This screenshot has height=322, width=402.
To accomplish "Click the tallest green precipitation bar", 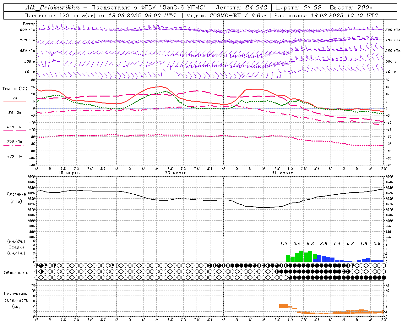I will point(301,256).
